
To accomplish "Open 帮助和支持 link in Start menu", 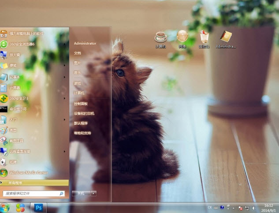I will point(82,133).
